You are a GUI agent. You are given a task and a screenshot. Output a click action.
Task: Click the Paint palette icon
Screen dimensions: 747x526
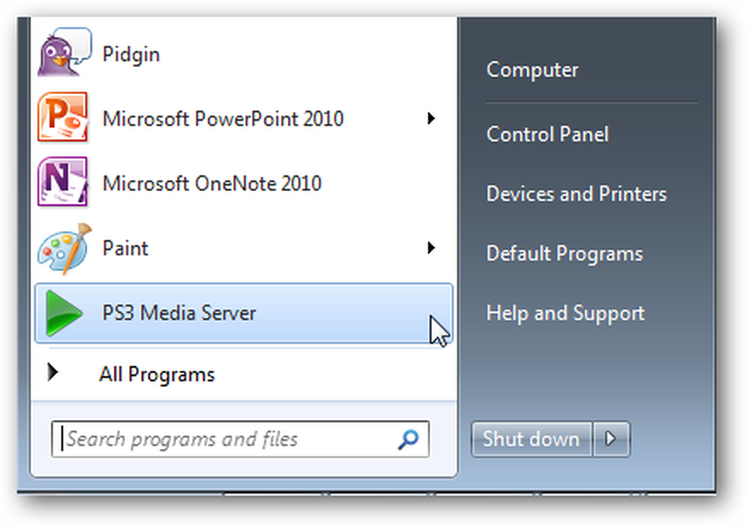coord(64,248)
